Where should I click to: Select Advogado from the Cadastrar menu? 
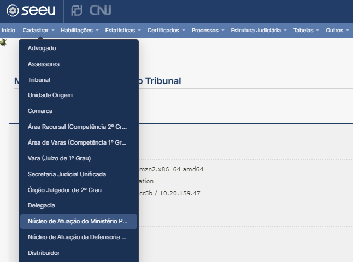coord(42,48)
